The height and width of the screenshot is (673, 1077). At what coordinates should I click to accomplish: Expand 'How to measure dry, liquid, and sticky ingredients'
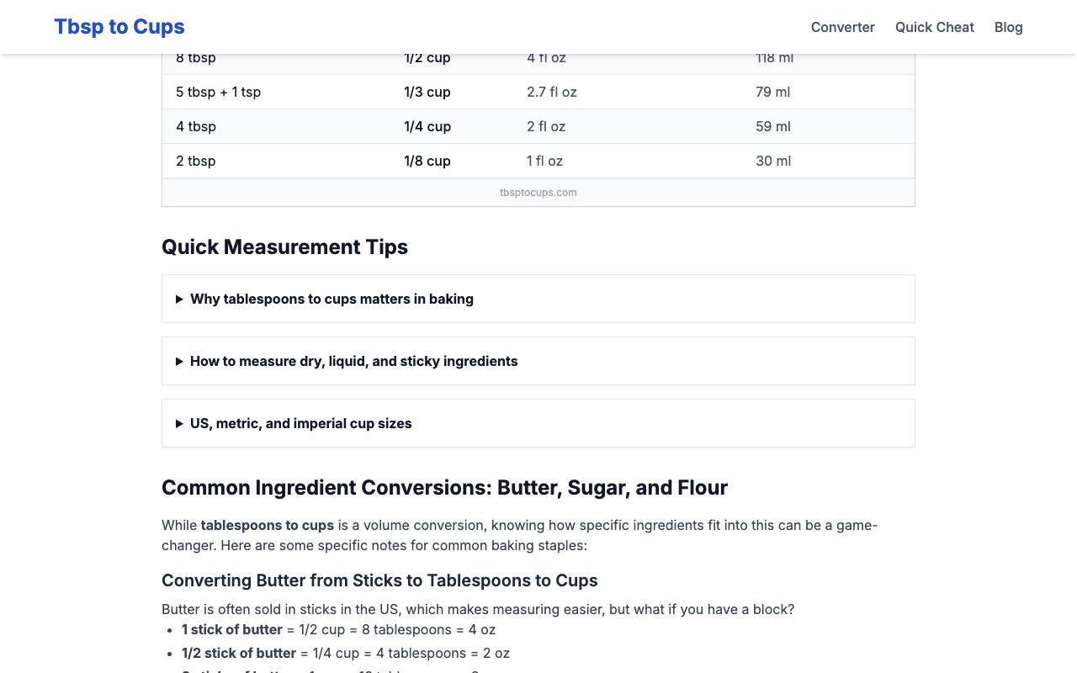point(538,361)
